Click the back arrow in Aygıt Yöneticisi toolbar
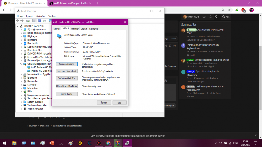The image size is (262, 147). pyautogui.click(x=18, y=21)
